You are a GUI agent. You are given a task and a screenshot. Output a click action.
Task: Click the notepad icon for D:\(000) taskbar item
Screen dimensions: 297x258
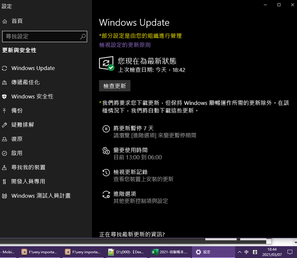[x=111, y=252]
